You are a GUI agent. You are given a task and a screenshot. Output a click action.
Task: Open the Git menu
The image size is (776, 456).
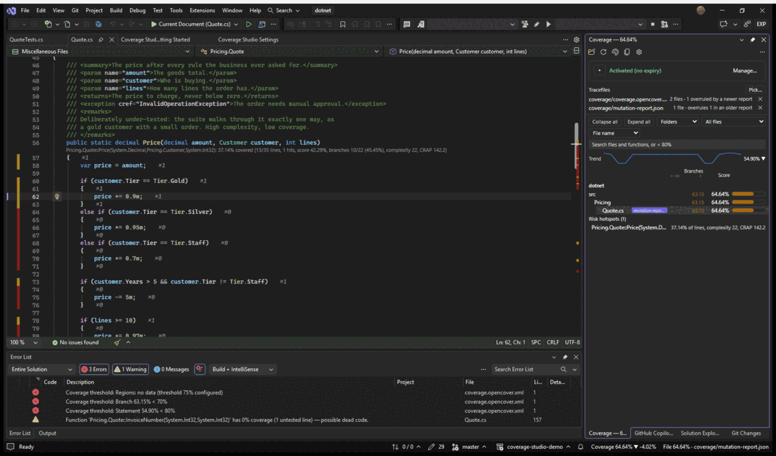pos(75,10)
